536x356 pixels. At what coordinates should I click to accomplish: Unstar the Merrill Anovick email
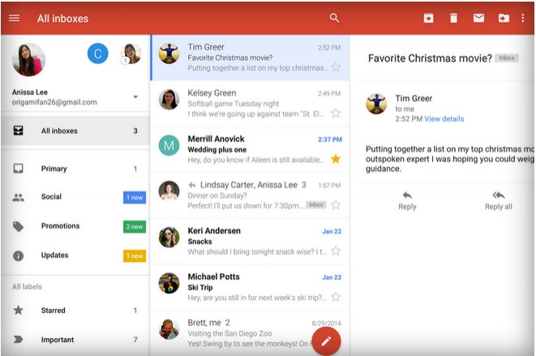click(336, 159)
